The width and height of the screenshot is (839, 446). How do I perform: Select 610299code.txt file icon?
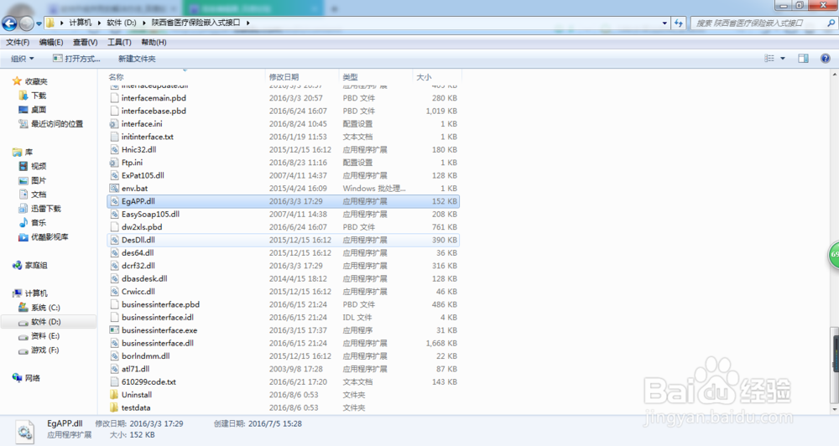(x=114, y=381)
